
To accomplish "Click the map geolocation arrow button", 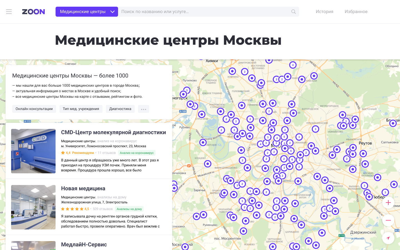I will click(388, 238).
